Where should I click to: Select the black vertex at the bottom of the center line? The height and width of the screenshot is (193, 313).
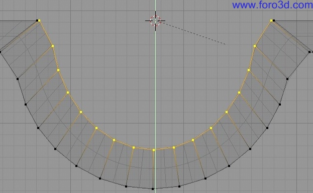coord(153,189)
